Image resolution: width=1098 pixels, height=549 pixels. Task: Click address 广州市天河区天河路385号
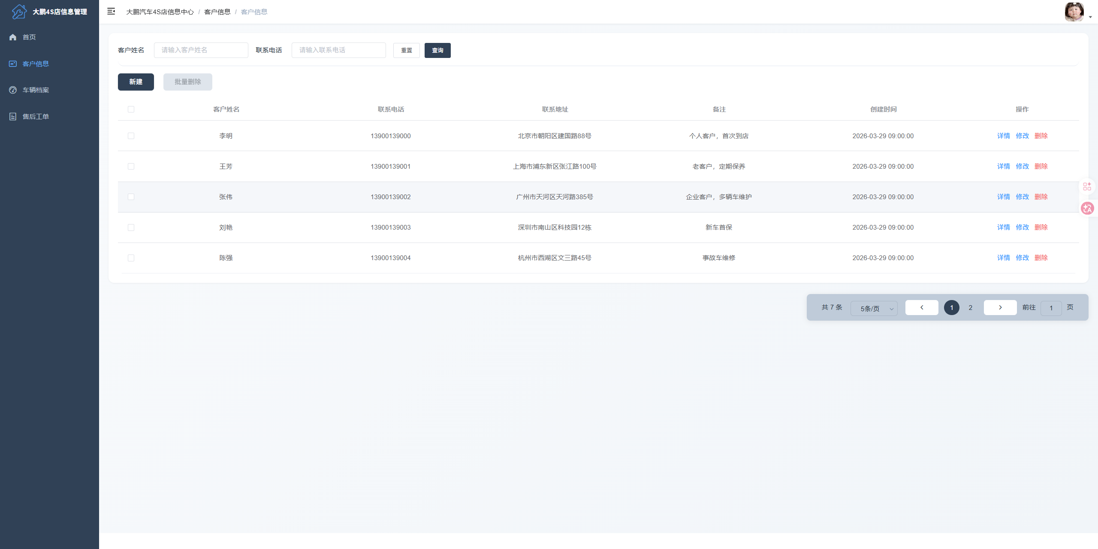[555, 197]
